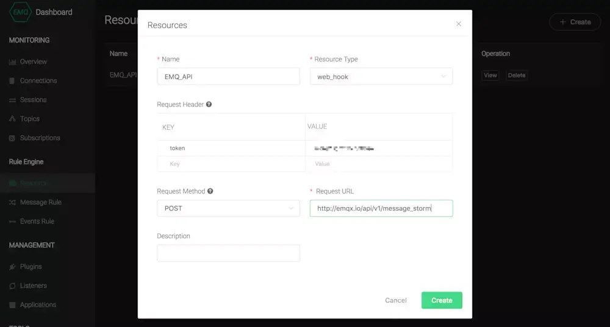
Task: Click the Message Rule shuffle icon
Action: click(x=12, y=202)
